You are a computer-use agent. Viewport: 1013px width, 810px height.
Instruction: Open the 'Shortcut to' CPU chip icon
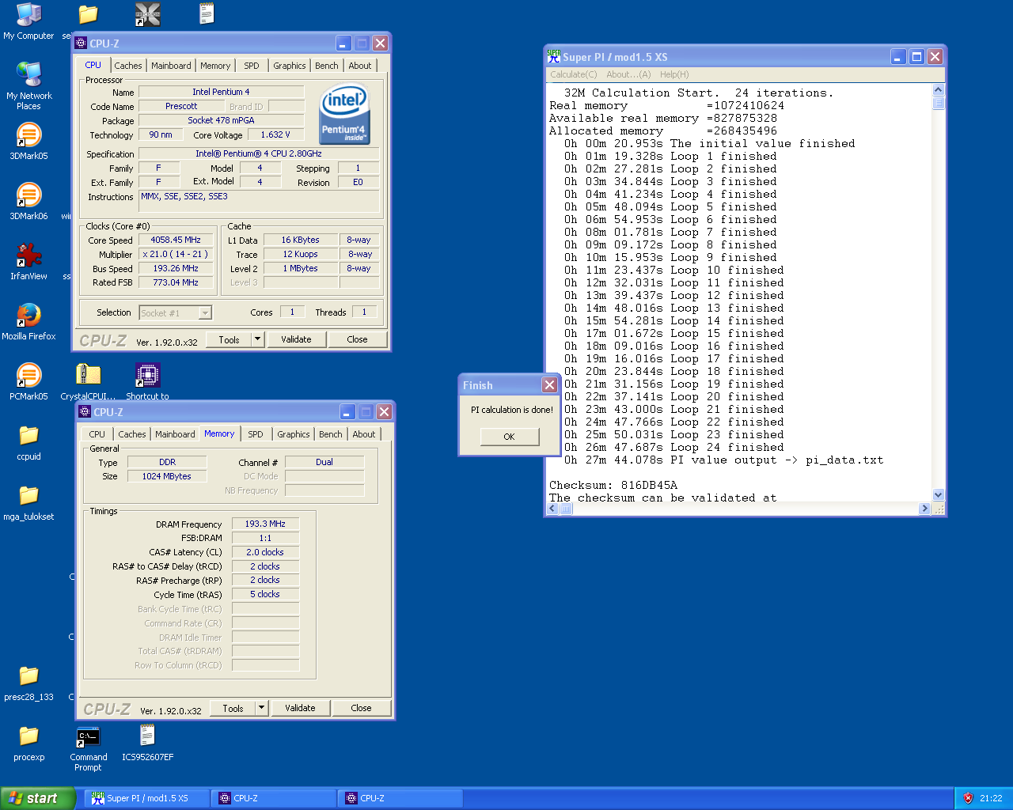(147, 382)
